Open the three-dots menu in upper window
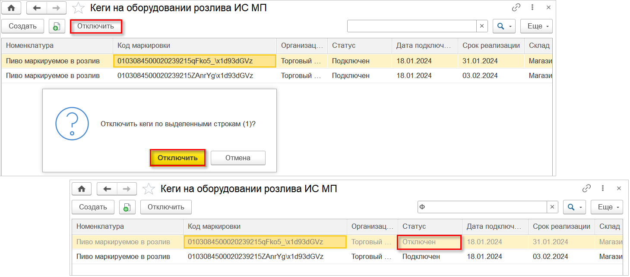Image resolution: width=630 pixels, height=277 pixels. click(532, 7)
